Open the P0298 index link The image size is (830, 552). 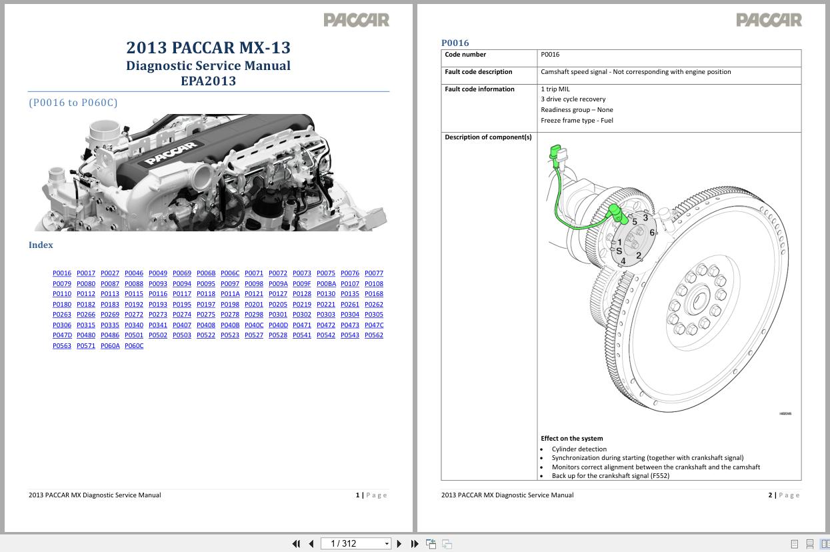pyautogui.click(x=254, y=315)
